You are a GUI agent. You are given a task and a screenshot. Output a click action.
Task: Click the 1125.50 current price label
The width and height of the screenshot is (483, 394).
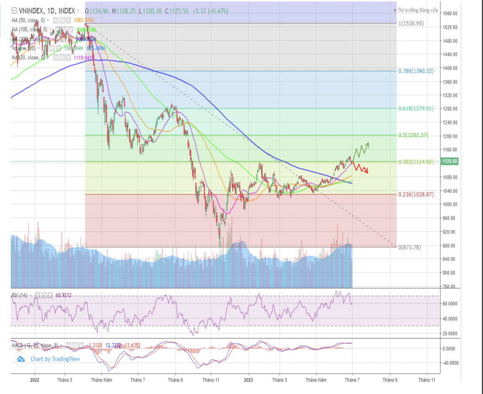point(449,161)
